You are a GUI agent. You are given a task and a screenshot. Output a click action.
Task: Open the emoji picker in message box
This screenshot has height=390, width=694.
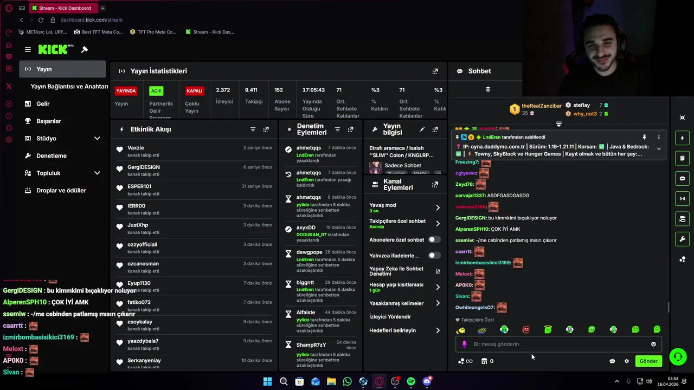pyautogui.click(x=653, y=344)
